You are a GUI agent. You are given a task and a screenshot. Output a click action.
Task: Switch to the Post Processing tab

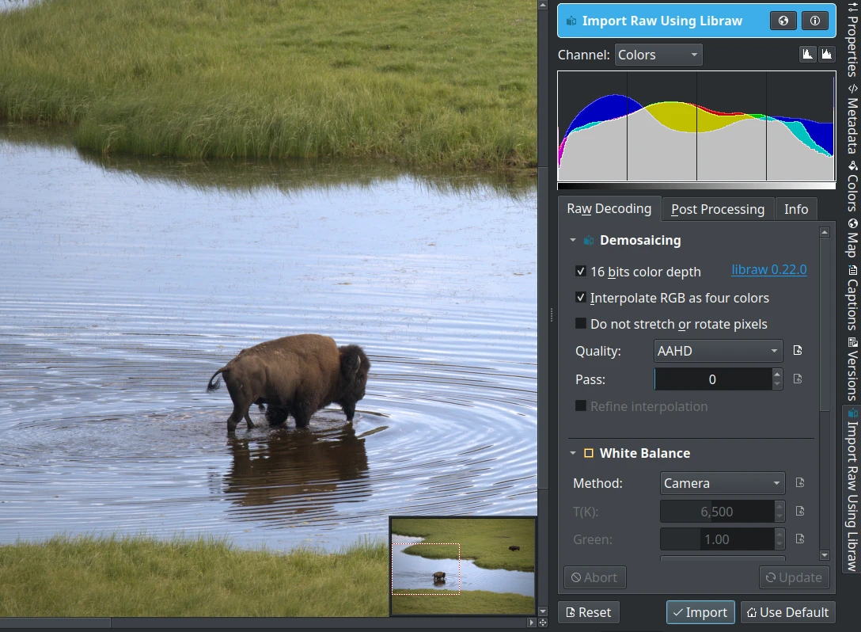717,208
